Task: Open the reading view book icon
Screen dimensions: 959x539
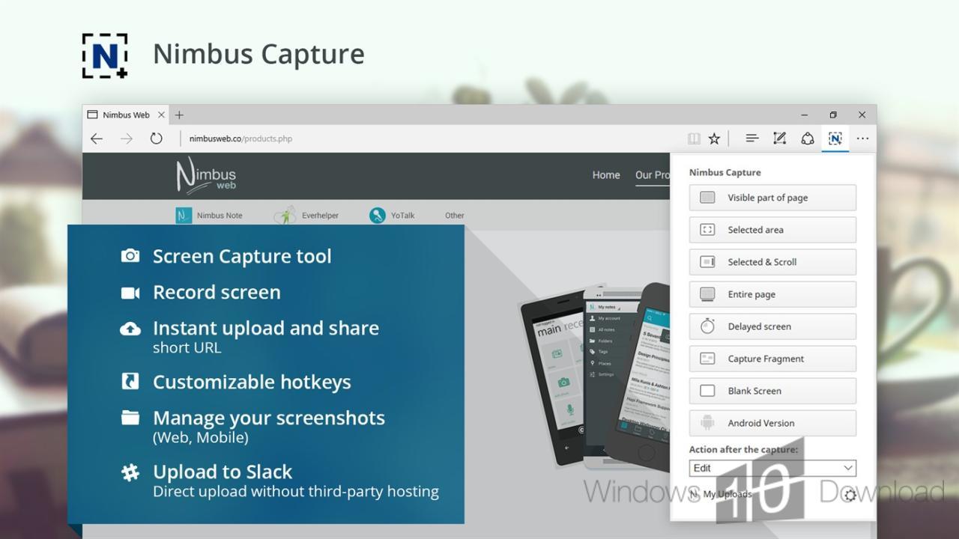Action: click(694, 138)
